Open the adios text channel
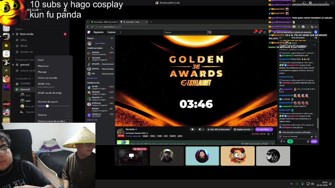The image size is (335, 188). point(23,40)
